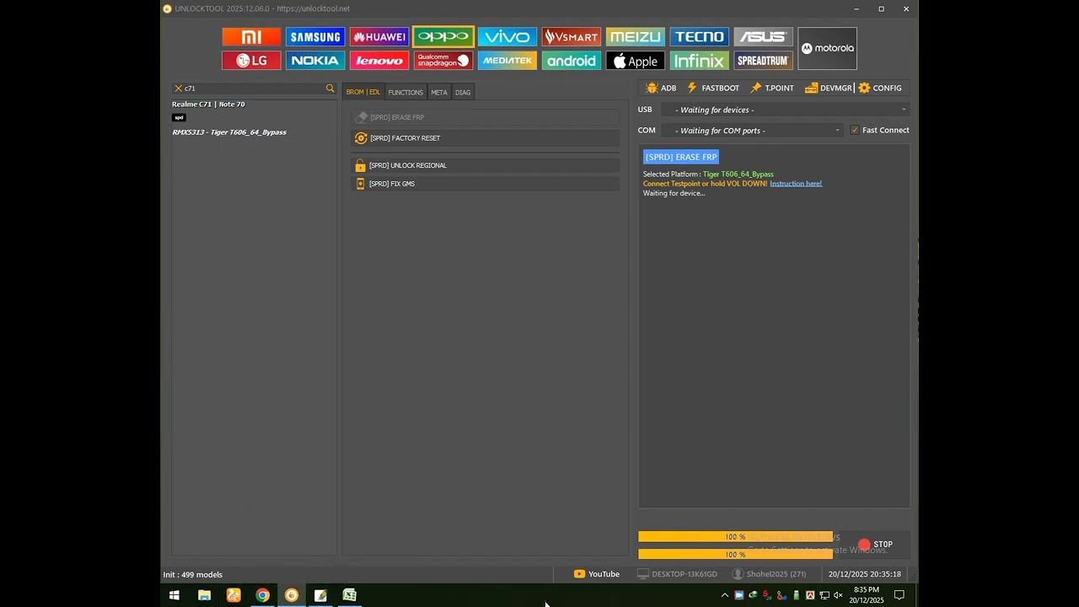1079x607 pixels.
Task: Click the [SPRD] ERASE FRP log heading
Action: (681, 157)
